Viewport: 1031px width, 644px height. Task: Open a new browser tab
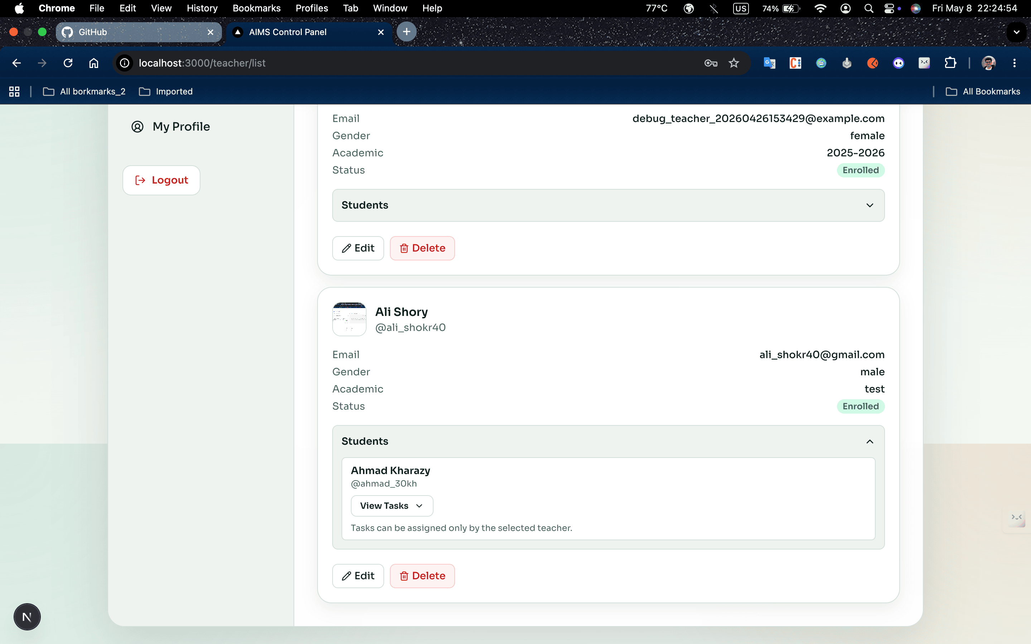[406, 32]
